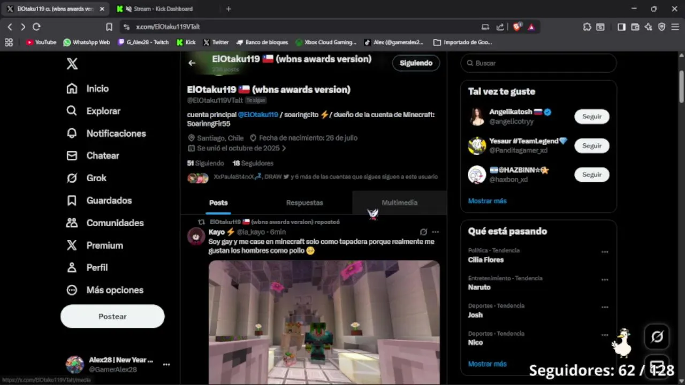Image resolution: width=685 pixels, height=385 pixels.
Task: Open the Minecraft image in Kayo's post
Action: click(x=324, y=322)
